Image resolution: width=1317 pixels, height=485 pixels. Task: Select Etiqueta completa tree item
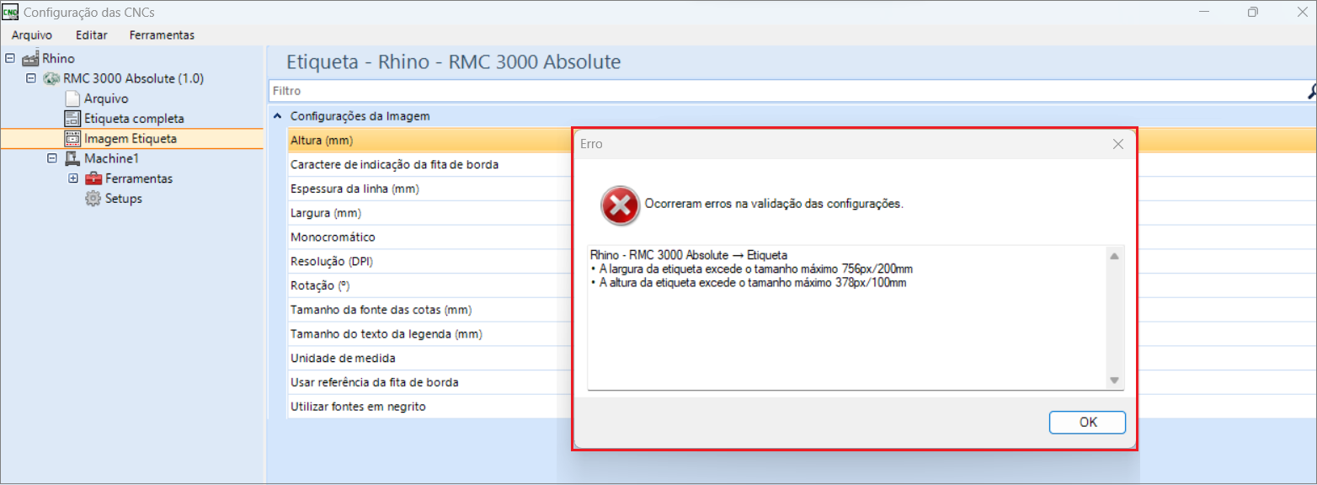(x=134, y=119)
